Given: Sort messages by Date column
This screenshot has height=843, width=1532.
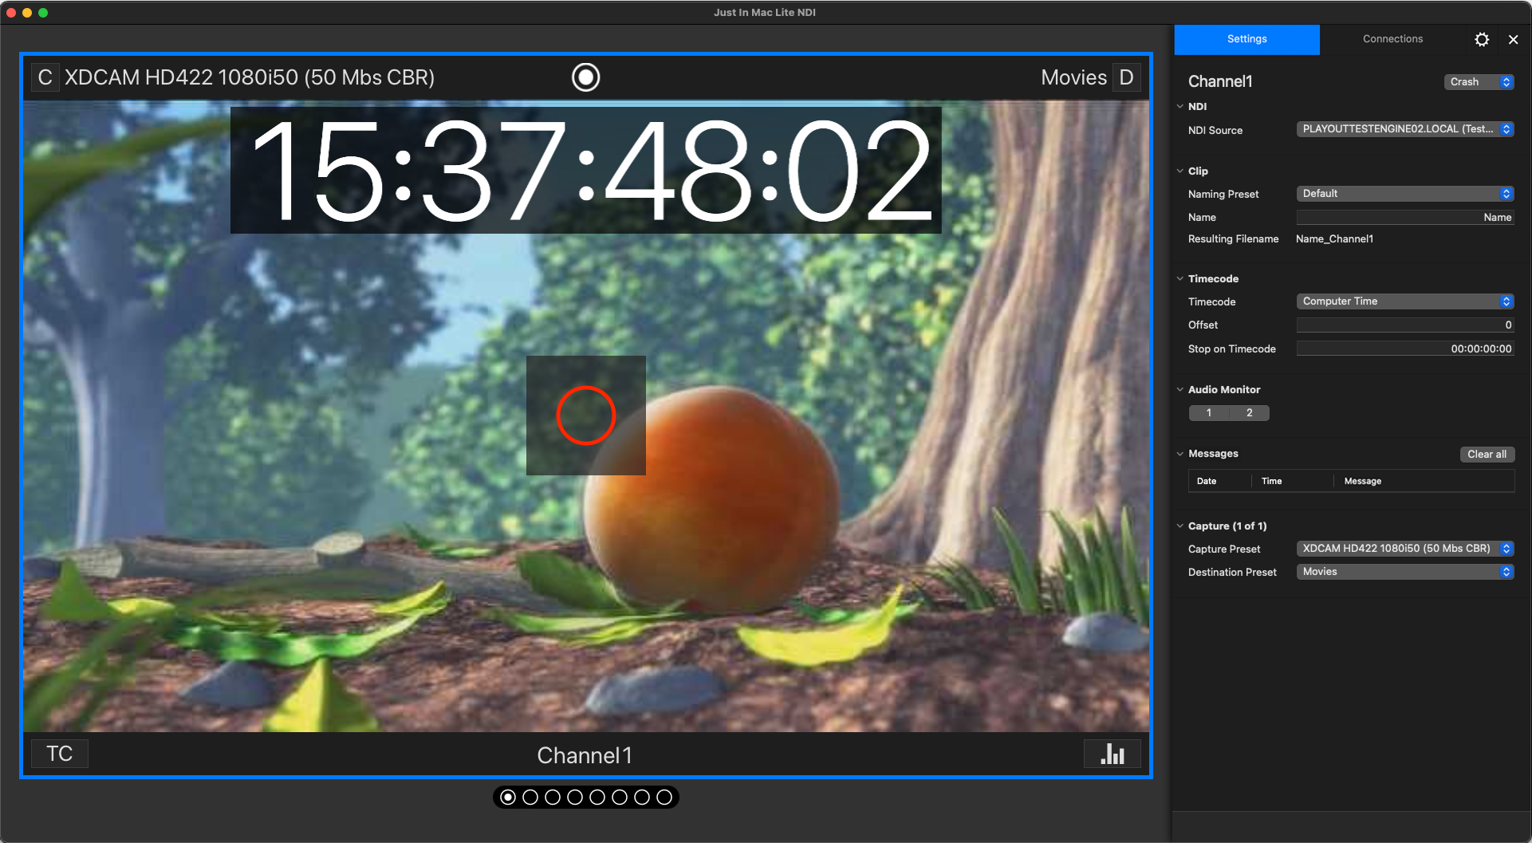Looking at the screenshot, I should tap(1219, 481).
